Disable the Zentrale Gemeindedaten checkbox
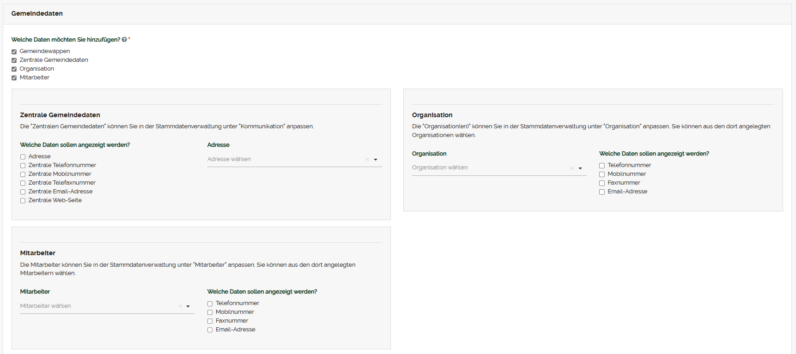796x354 pixels. coord(14,60)
